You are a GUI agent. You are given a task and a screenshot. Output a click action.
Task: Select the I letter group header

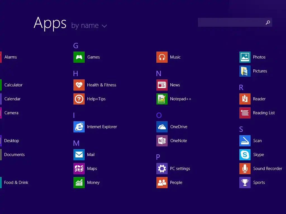click(74, 115)
